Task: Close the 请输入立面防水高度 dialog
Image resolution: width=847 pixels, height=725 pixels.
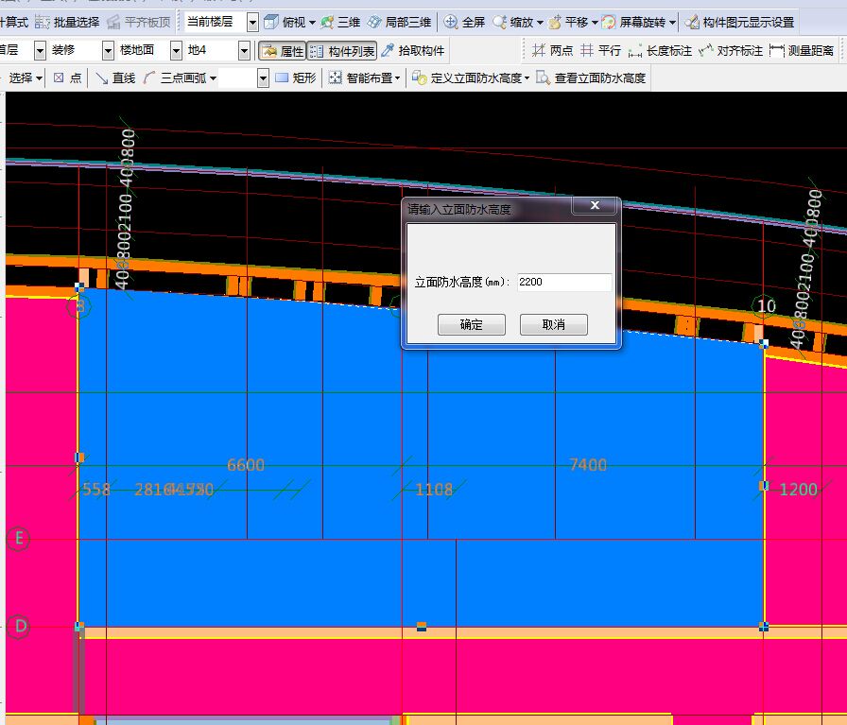Action: click(x=595, y=205)
